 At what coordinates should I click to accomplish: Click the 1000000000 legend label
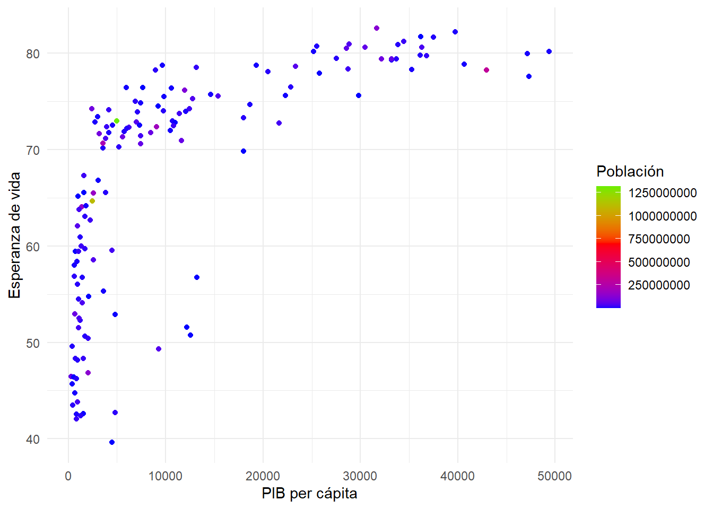coord(662,216)
